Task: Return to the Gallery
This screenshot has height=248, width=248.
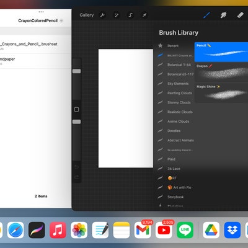Action: click(87, 15)
